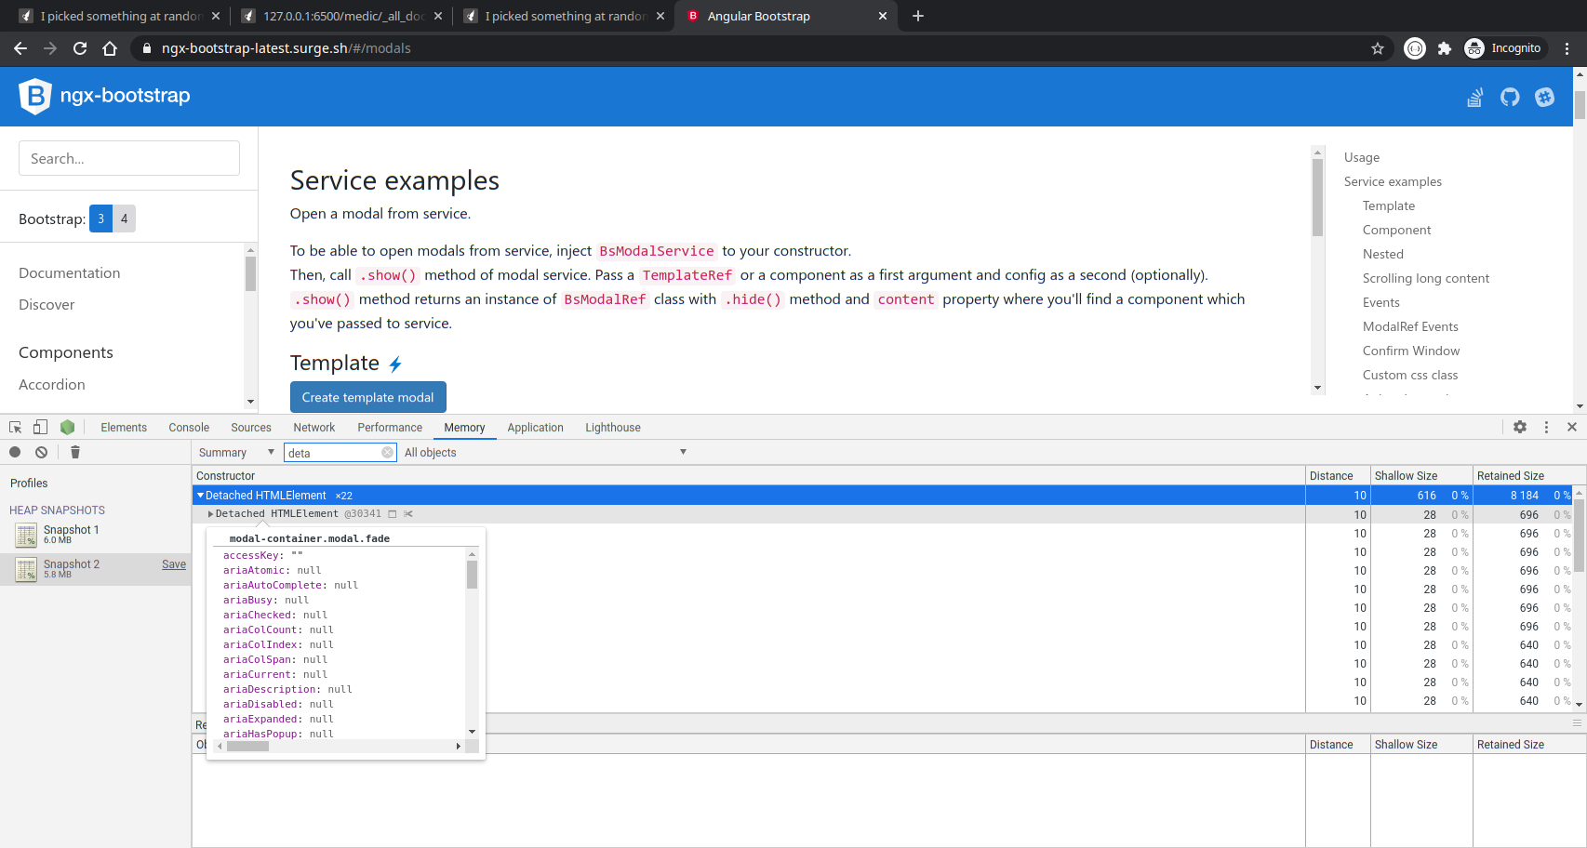Toggle the device emulation toolbar

pyautogui.click(x=40, y=426)
